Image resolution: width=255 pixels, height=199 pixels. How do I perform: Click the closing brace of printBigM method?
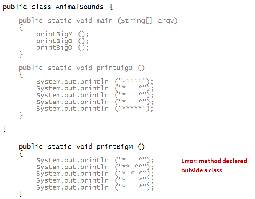tap(21, 194)
